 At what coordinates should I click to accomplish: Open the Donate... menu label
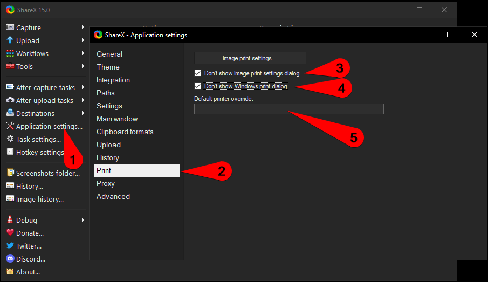(30, 233)
